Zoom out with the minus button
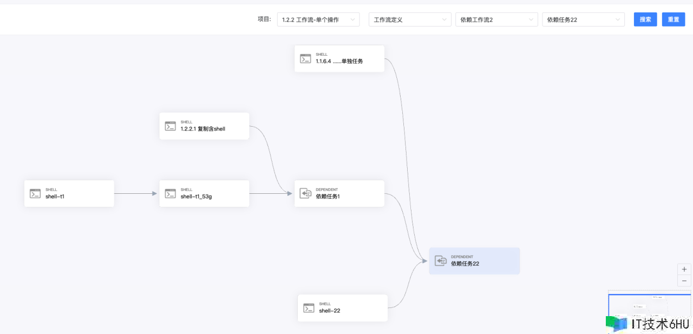693x334 pixels. [x=684, y=280]
